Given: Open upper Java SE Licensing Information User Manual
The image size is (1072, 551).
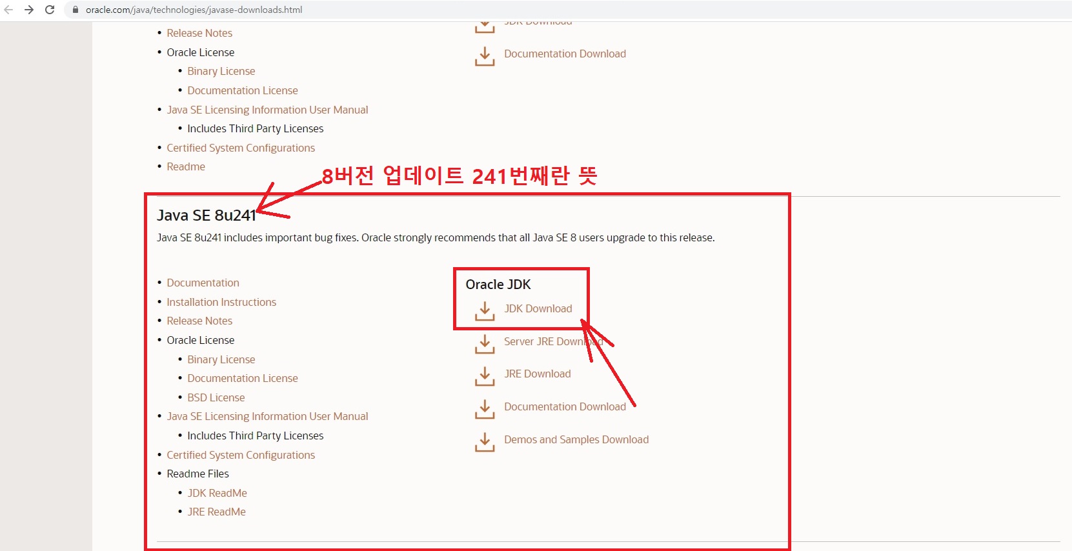Looking at the screenshot, I should tap(267, 110).
